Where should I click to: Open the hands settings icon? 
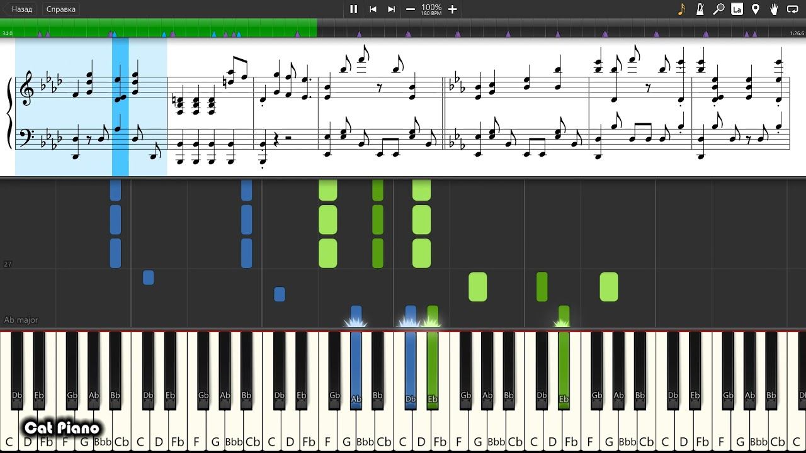pos(774,9)
